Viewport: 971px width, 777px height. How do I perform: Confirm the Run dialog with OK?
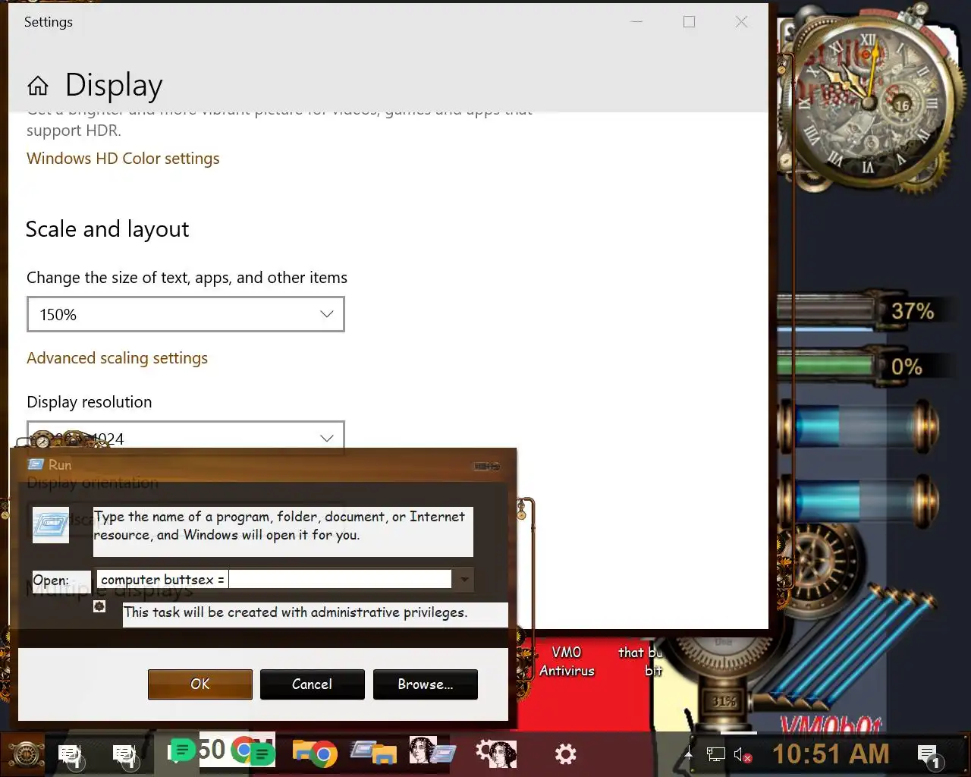[x=200, y=684]
